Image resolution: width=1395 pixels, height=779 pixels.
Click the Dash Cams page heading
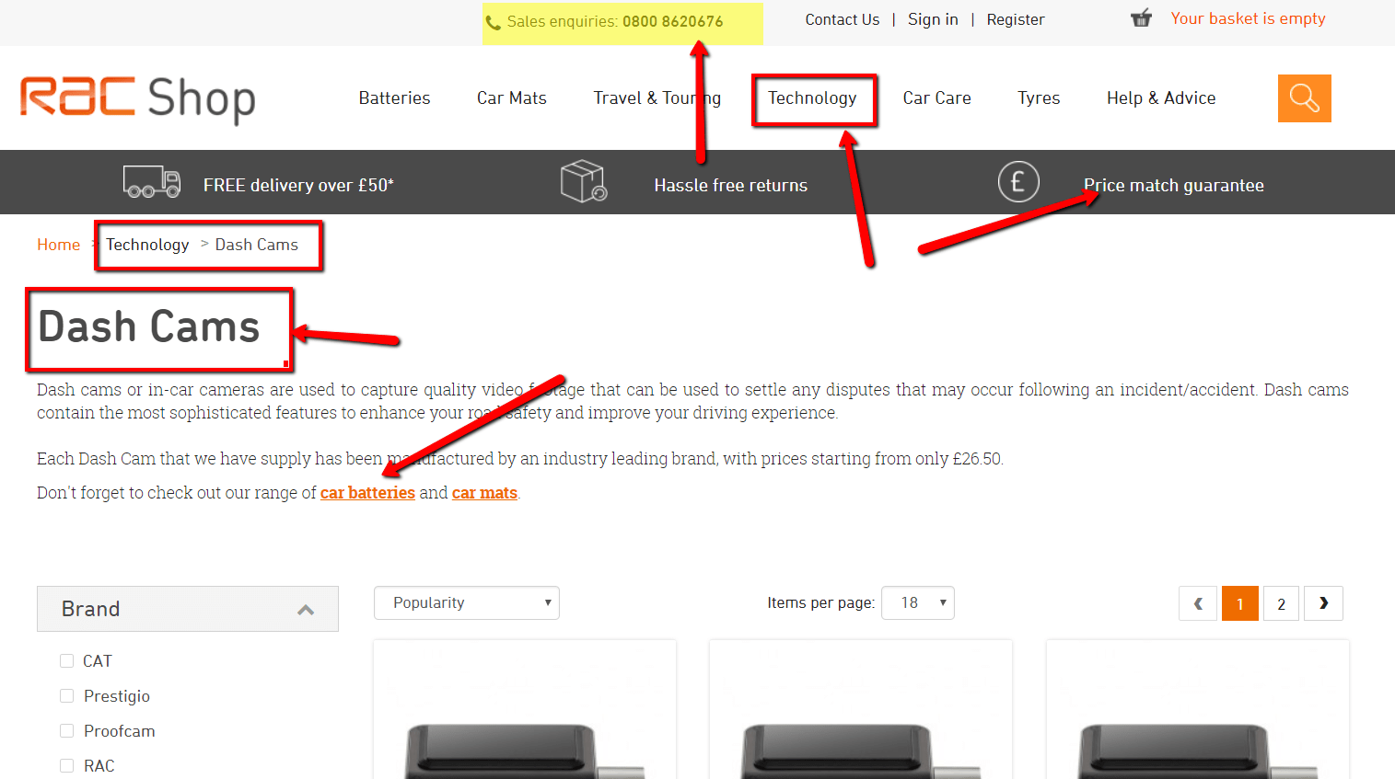[x=149, y=326]
